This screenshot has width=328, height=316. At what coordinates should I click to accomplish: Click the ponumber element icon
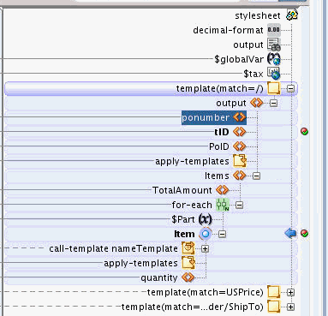click(x=239, y=117)
